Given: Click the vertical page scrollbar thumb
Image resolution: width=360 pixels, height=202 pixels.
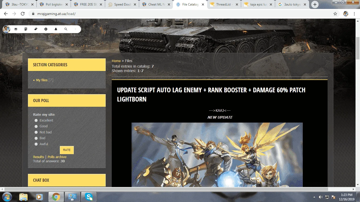Looking at the screenshot, I should click(x=358, y=48).
